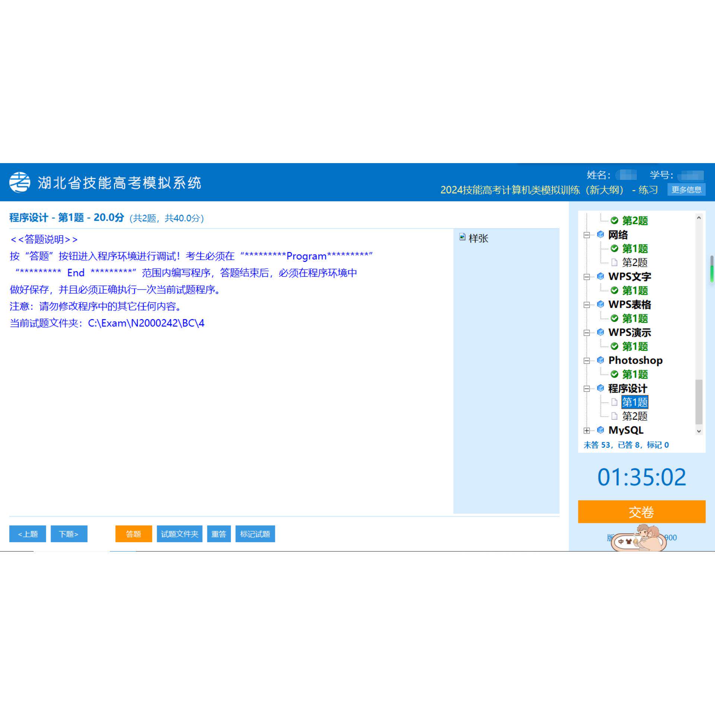The width and height of the screenshot is (715, 715).
Task: Select the WPS文字 category in tree
Action: point(629,276)
